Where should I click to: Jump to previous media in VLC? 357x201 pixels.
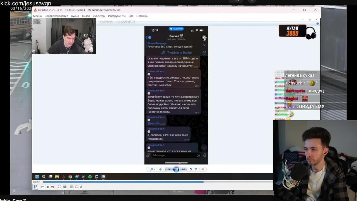click(x=43, y=187)
